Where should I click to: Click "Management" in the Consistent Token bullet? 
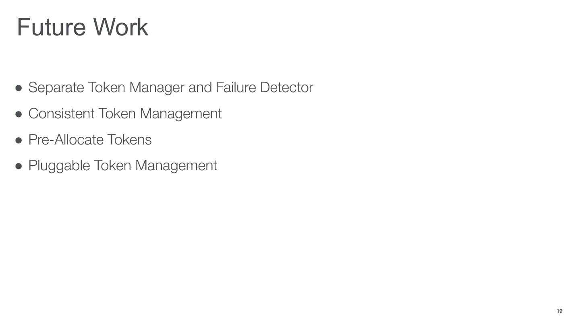(x=181, y=113)
